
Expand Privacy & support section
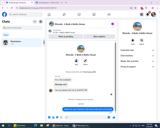pyautogui.click(x=137, y=67)
